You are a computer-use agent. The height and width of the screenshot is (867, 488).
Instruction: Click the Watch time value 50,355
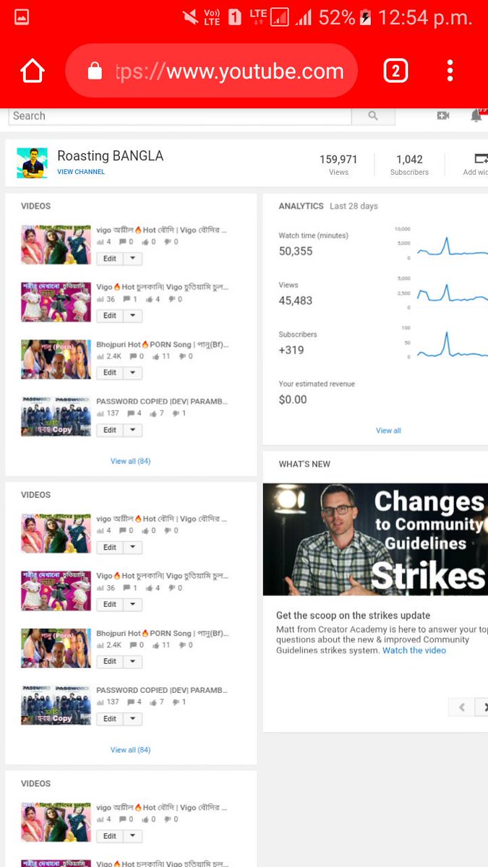[x=296, y=251]
